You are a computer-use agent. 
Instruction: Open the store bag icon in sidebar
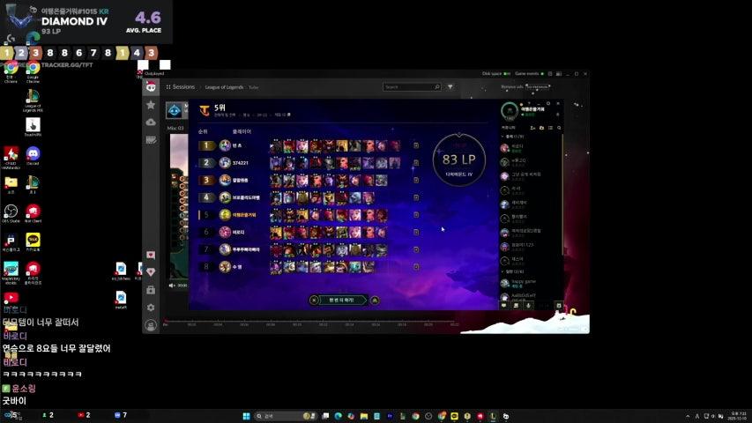tap(151, 290)
